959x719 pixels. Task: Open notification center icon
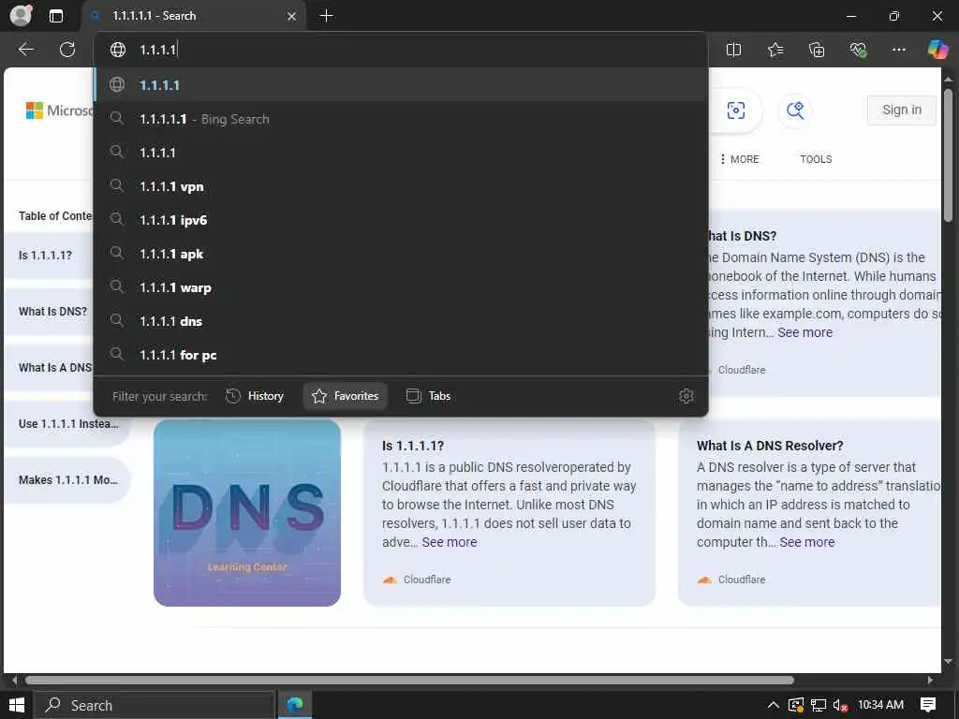pos(928,705)
